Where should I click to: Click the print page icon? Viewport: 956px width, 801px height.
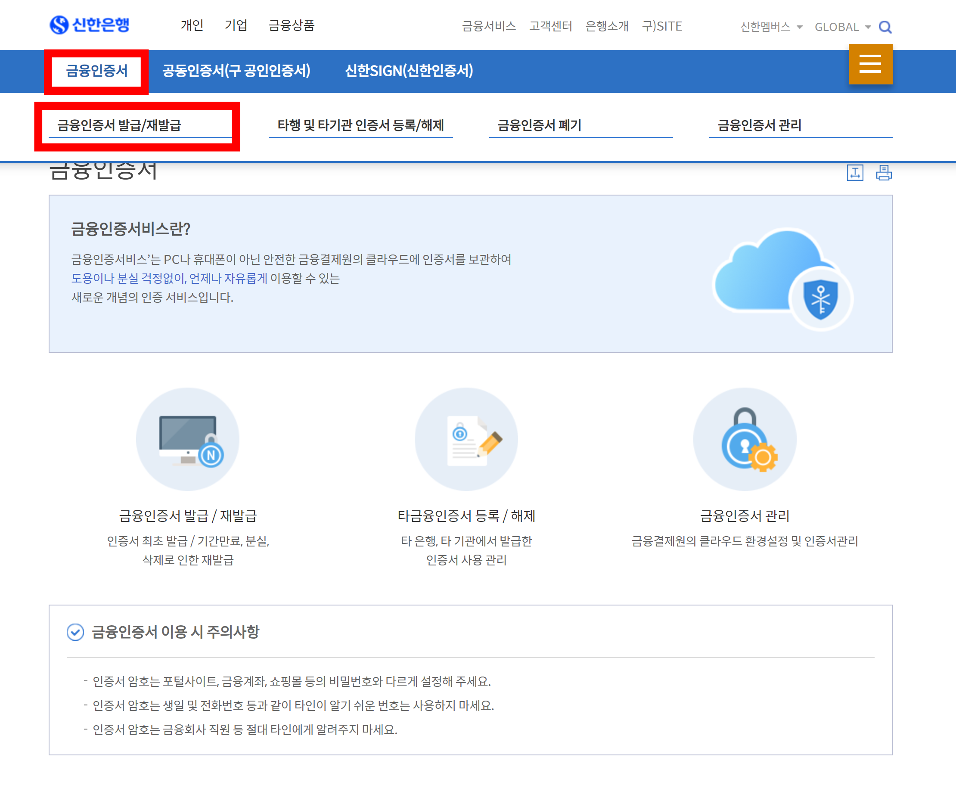[883, 173]
